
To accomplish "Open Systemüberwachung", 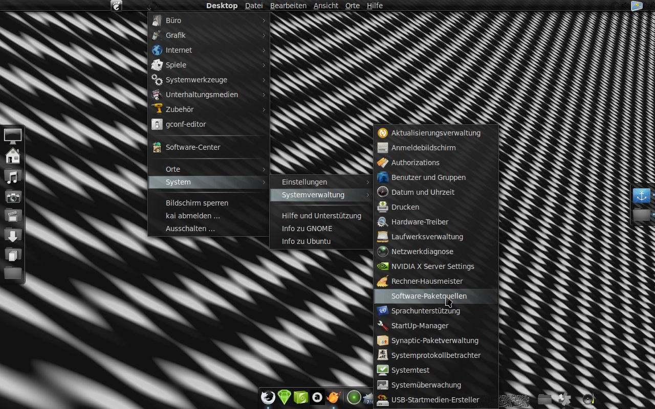I will coord(436,385).
